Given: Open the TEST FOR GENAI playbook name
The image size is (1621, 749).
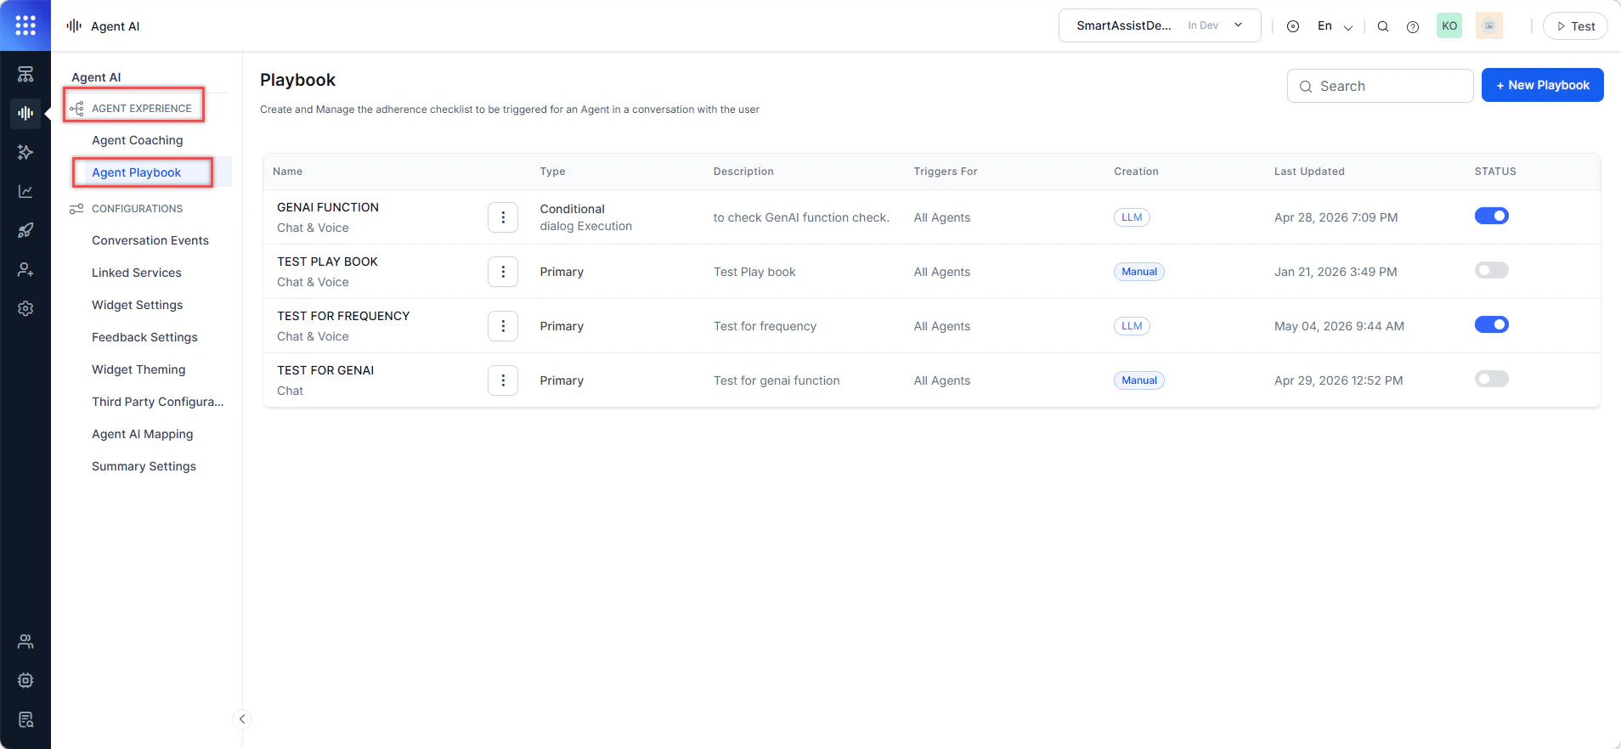Looking at the screenshot, I should pos(325,370).
